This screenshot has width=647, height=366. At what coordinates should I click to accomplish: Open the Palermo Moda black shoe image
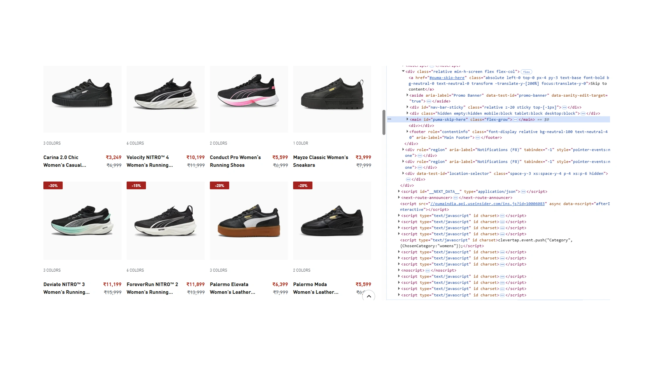click(332, 221)
